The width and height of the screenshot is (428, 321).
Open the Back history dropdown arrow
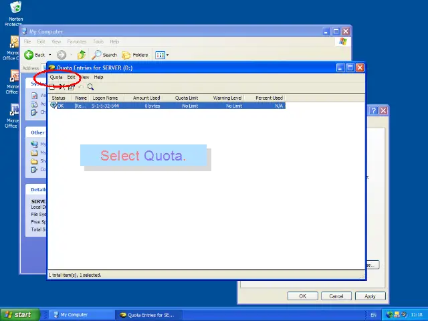tap(51, 55)
